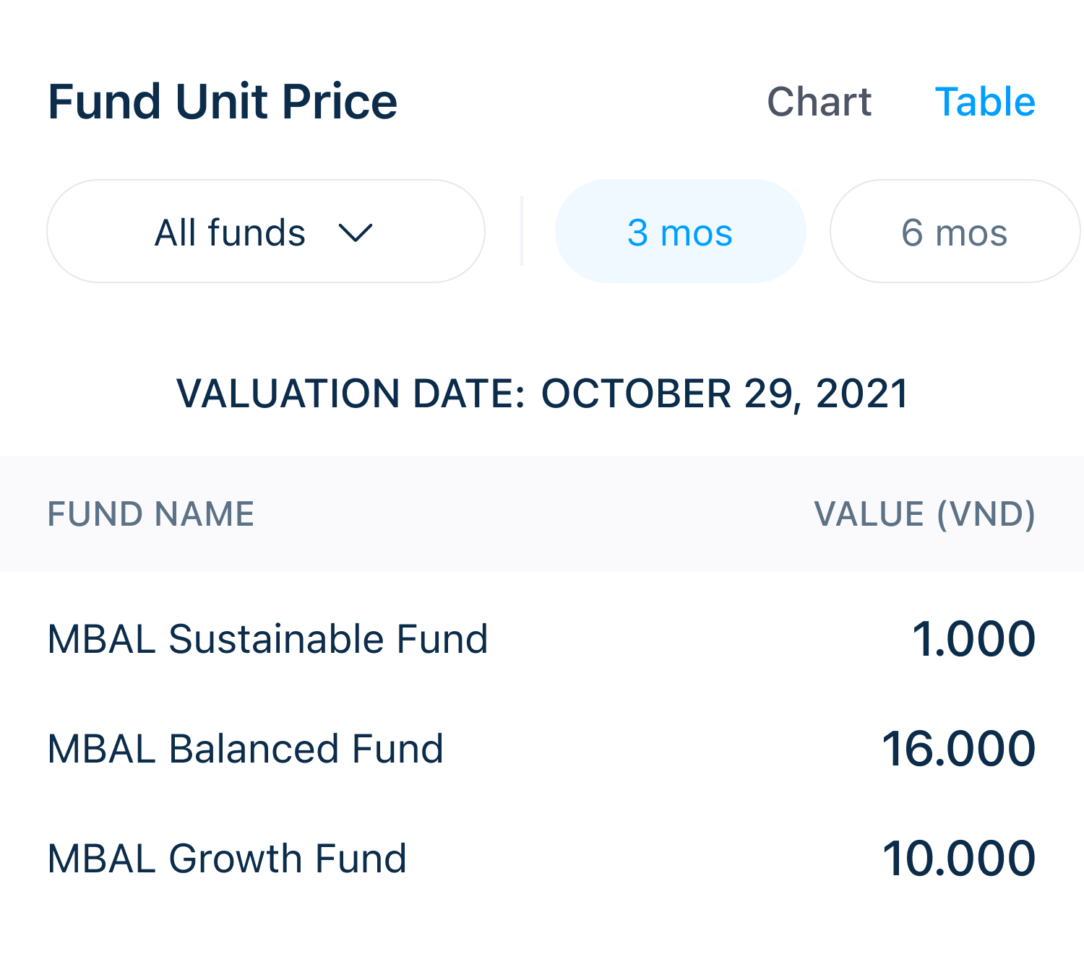Click the 10.000 value for Growth Fund
The height and width of the screenshot is (959, 1084).
pos(958,859)
